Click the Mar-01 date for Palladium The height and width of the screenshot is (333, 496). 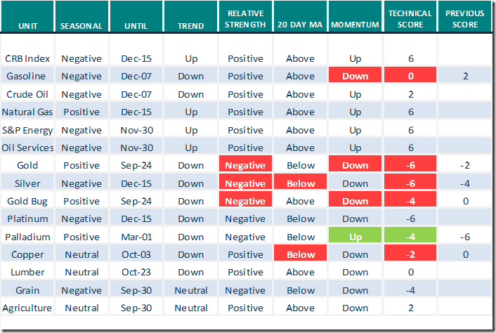click(136, 237)
